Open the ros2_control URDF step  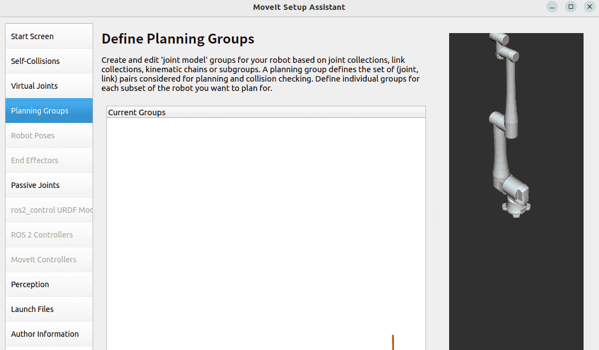pyautogui.click(x=49, y=210)
